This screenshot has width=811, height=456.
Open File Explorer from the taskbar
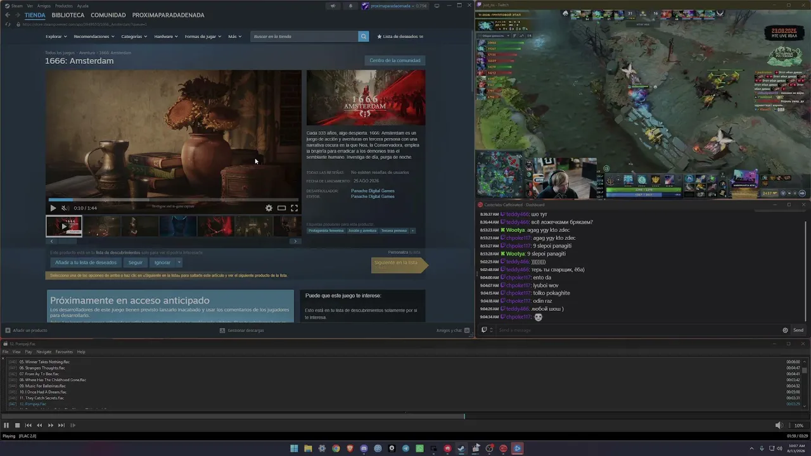308,448
